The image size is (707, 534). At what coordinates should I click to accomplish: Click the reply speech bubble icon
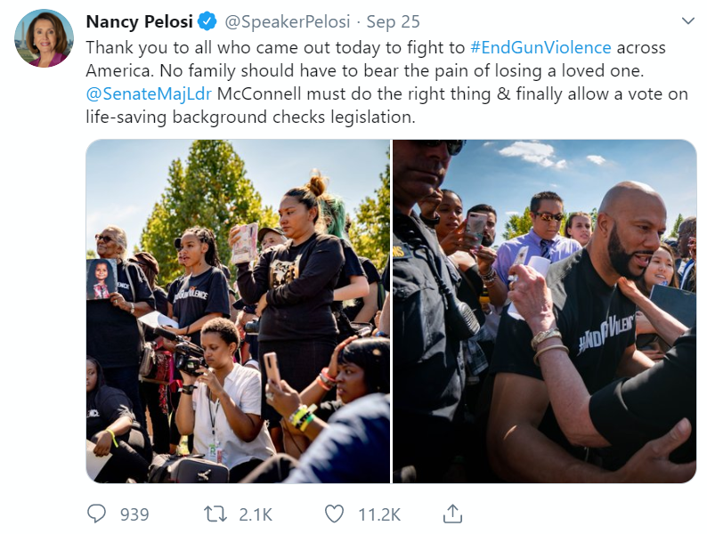click(96, 514)
